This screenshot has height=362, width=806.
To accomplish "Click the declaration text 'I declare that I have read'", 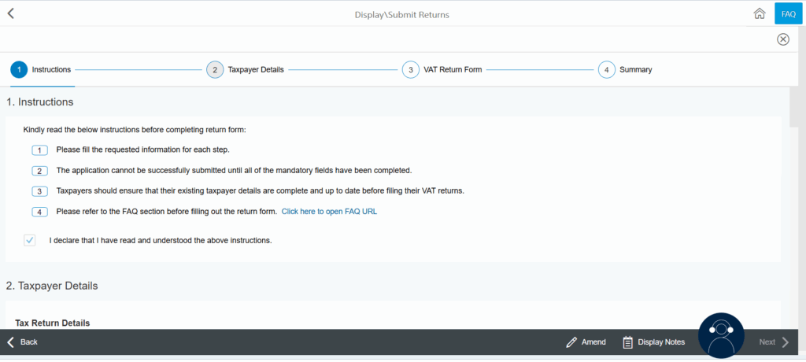I will (x=161, y=240).
